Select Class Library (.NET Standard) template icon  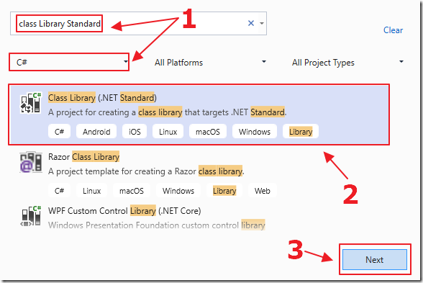click(x=31, y=103)
